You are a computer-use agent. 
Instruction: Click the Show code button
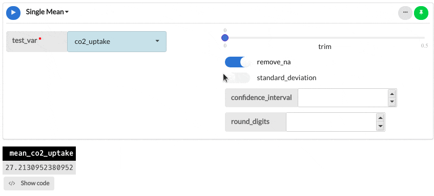click(x=29, y=183)
